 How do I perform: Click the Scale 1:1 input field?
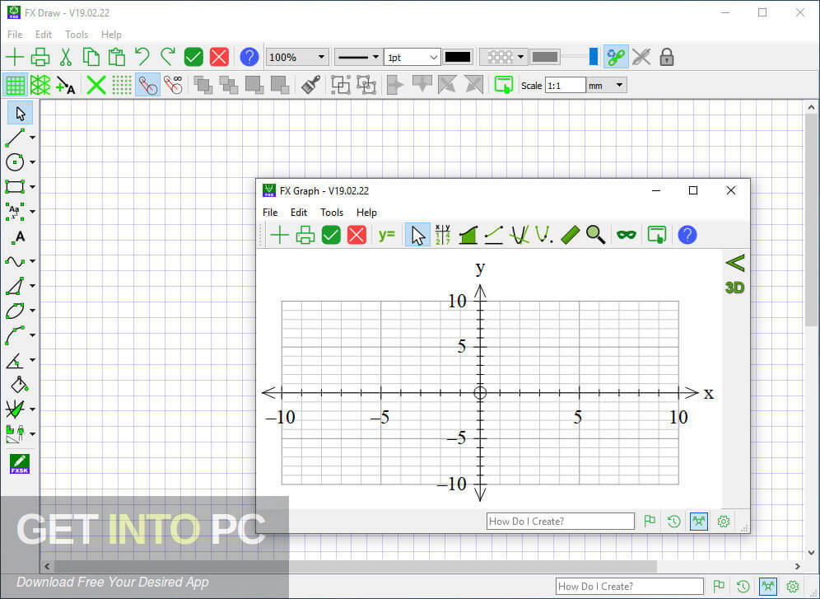566,85
